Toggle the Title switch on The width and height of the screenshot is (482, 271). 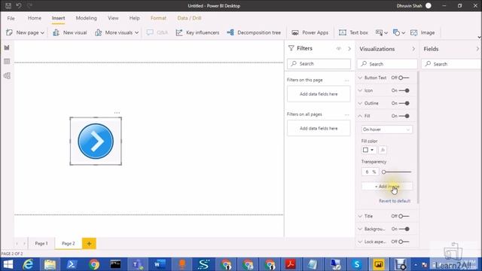click(x=404, y=216)
